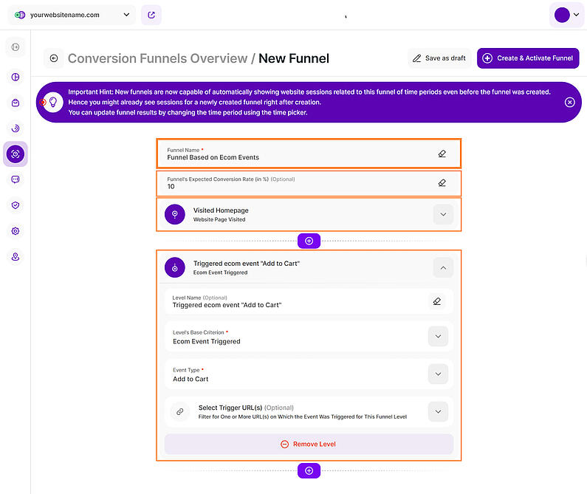587x494 pixels.
Task: Add a new level at the bottom
Action: (x=309, y=471)
